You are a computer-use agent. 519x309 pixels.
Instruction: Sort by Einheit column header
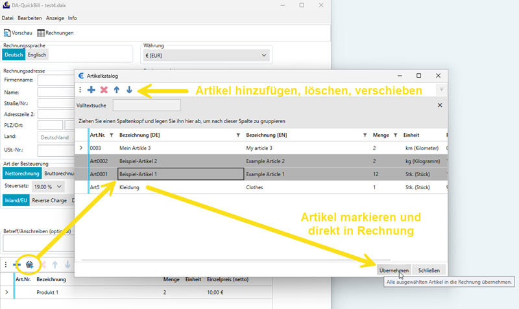coord(411,135)
